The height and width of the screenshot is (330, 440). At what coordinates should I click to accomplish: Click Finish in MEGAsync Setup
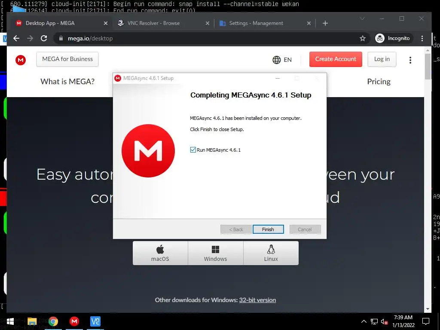(x=268, y=229)
